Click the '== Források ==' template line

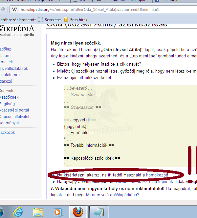pyautogui.click(x=79, y=133)
